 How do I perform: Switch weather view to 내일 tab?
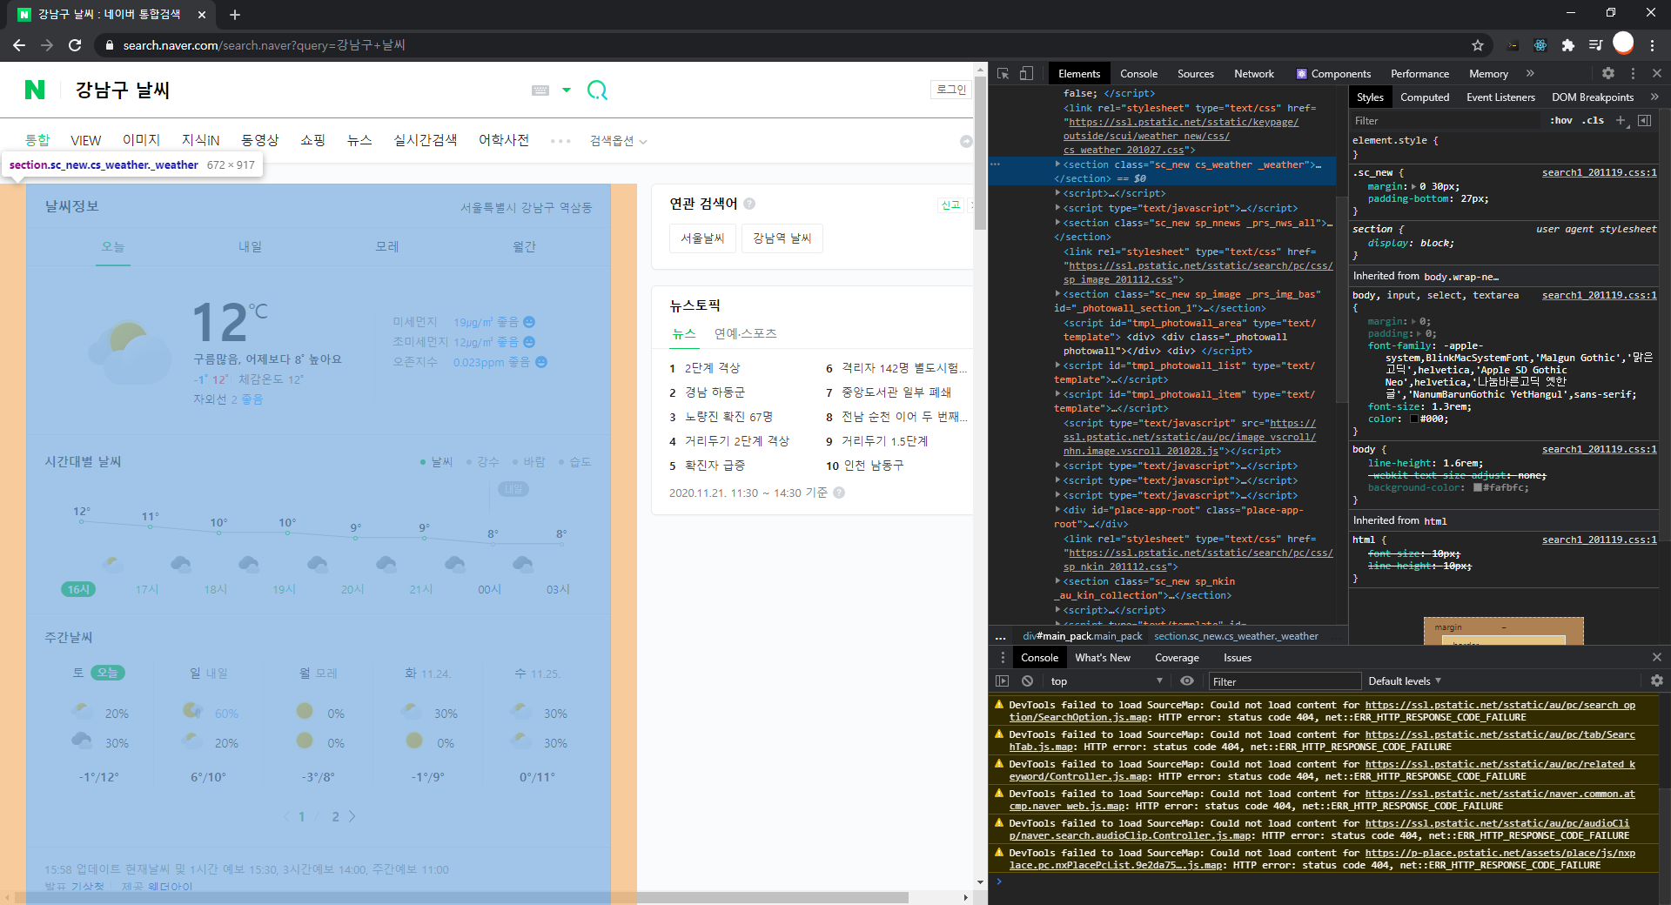coord(250,247)
